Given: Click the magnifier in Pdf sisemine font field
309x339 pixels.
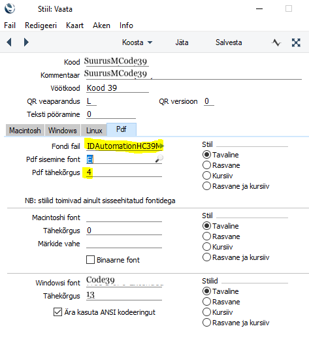Looking at the screenshot, I should click(x=159, y=159).
